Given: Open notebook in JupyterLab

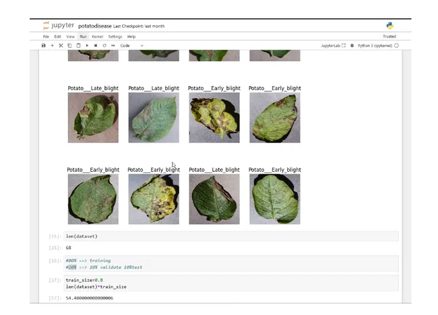Looking at the screenshot, I should click(x=334, y=46).
